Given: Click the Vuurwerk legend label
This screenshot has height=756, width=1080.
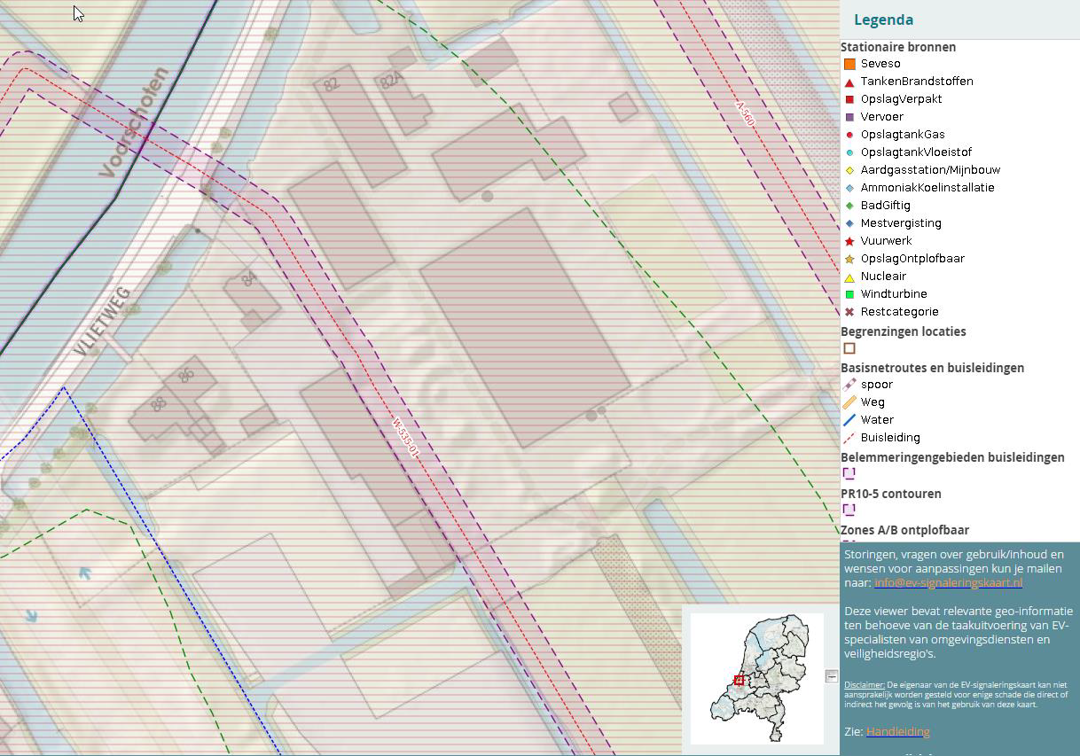Looking at the screenshot, I should pos(886,241).
